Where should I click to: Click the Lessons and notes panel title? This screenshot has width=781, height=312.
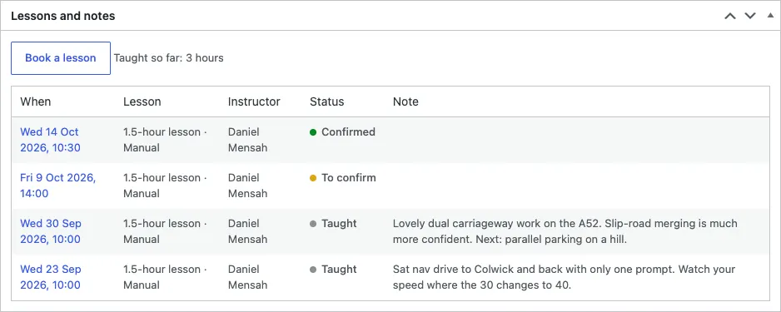click(x=62, y=16)
